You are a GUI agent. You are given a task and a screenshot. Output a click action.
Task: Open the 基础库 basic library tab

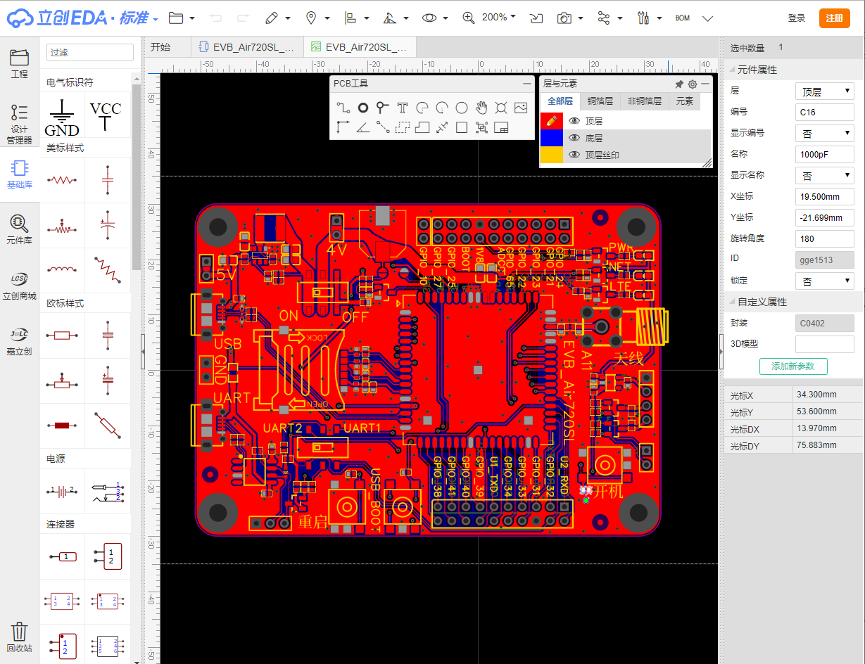[x=19, y=174]
